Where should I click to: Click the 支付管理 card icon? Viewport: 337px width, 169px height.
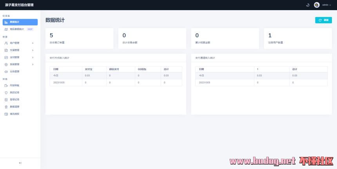point(6,57)
